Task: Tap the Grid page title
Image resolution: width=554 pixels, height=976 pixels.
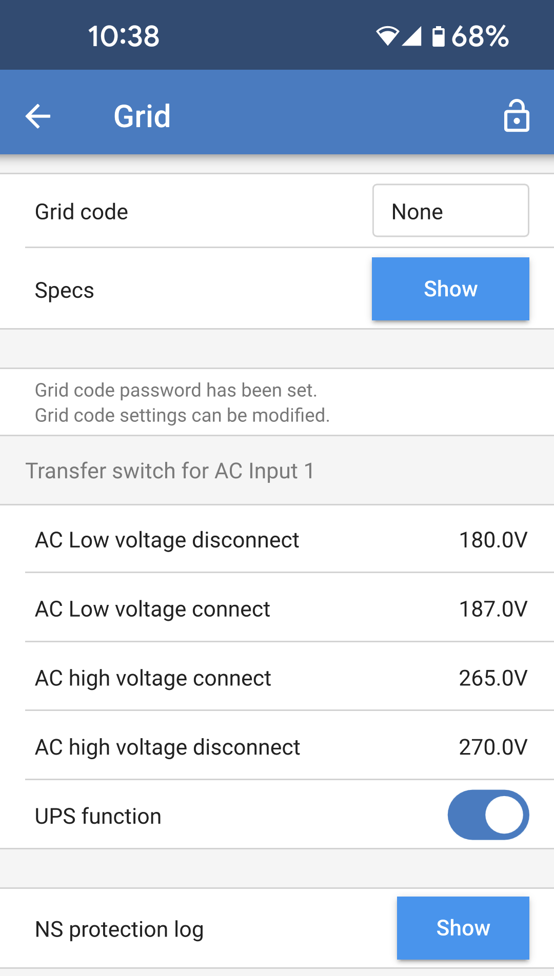Action: pyautogui.click(x=142, y=116)
